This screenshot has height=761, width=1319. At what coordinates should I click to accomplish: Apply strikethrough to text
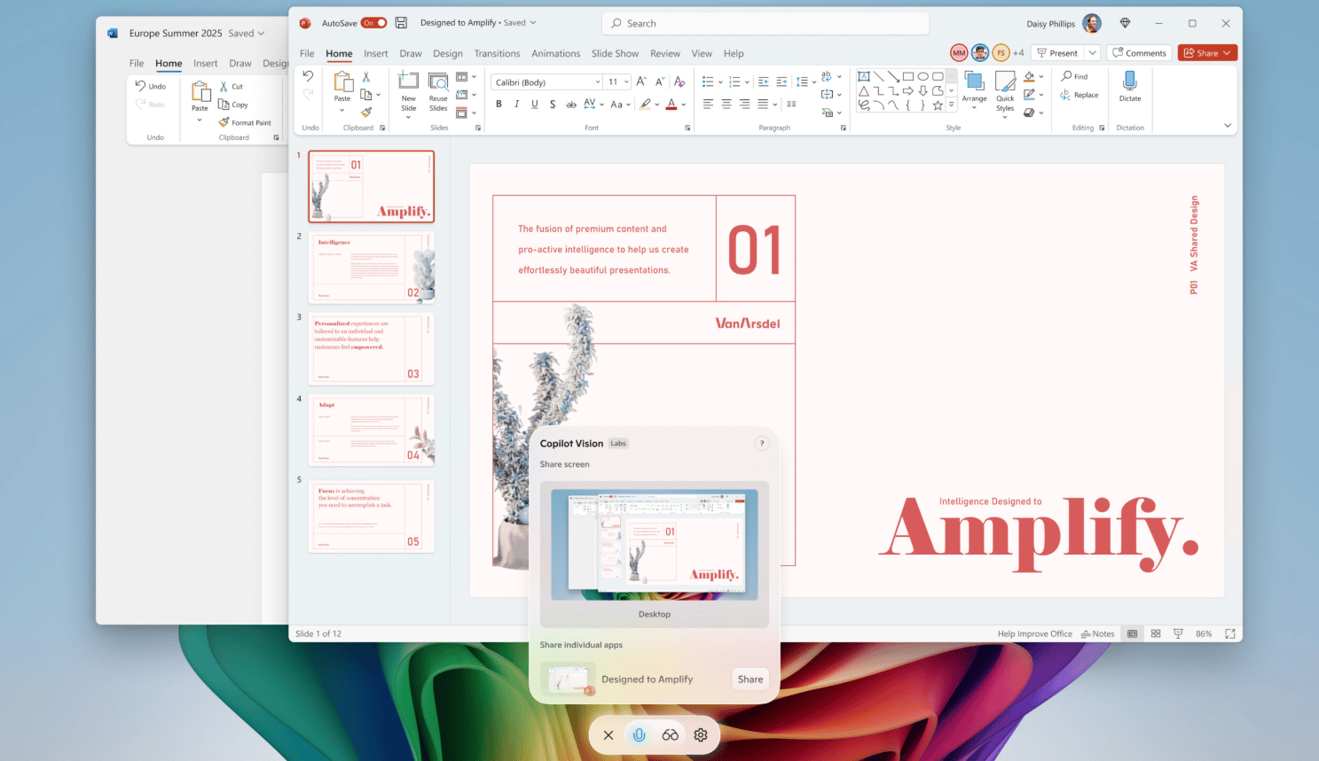(x=570, y=105)
